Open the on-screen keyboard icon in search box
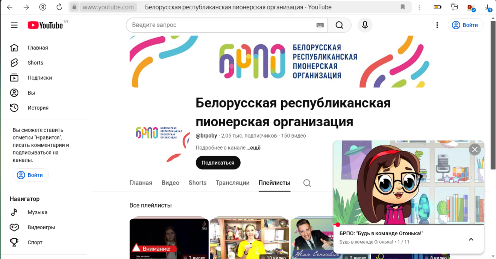 click(x=320, y=25)
